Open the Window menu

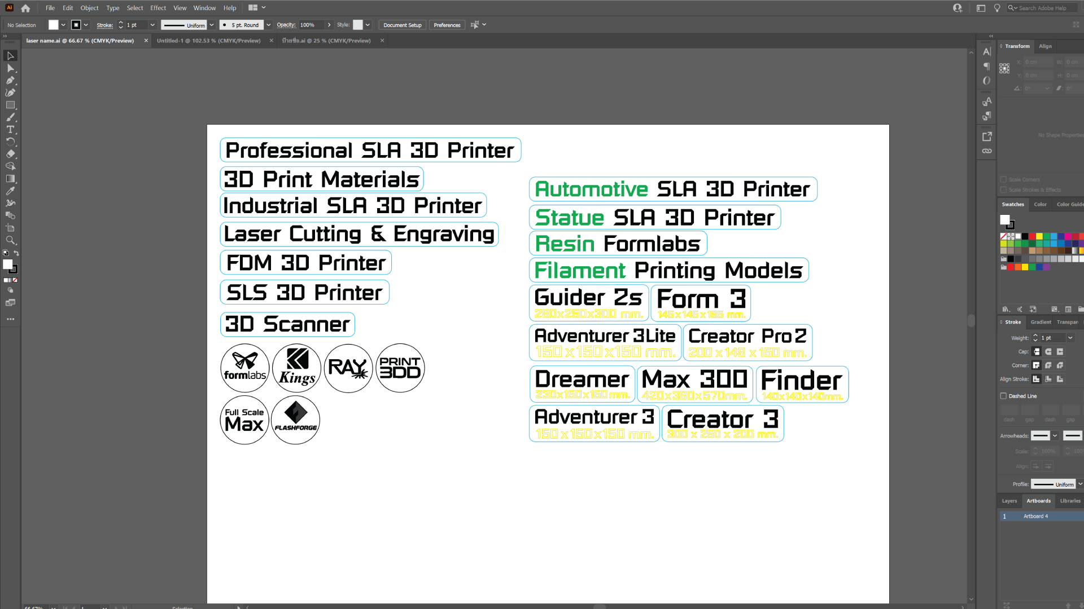click(x=204, y=8)
